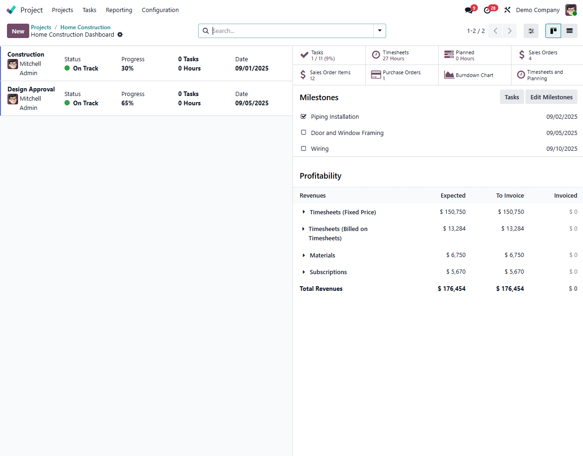Open the search options dropdown
The height and width of the screenshot is (456, 583).
click(380, 31)
